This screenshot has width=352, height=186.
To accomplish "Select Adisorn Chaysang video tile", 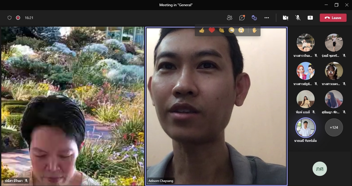I will [x=216, y=106].
